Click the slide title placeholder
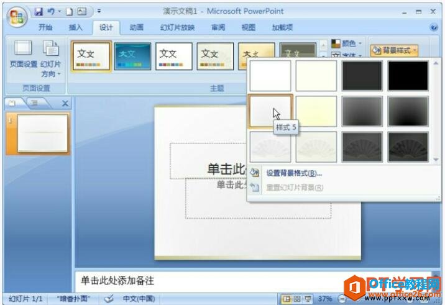Screen dimensions: 445x305 [x=208, y=161]
